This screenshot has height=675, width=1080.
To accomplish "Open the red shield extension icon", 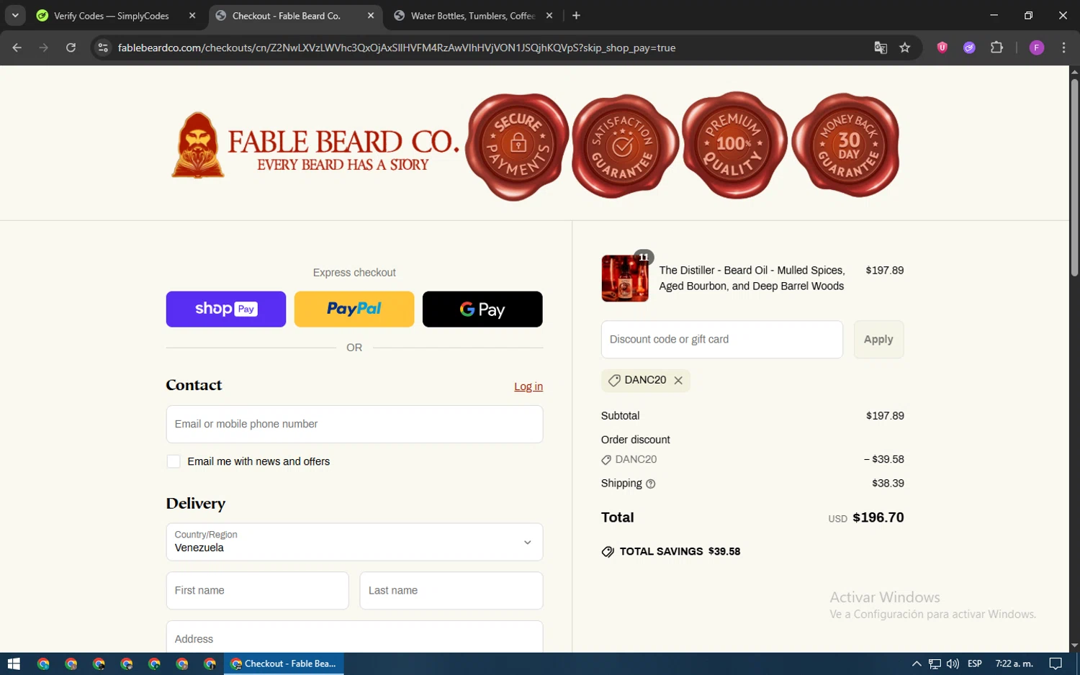I will coord(942,47).
